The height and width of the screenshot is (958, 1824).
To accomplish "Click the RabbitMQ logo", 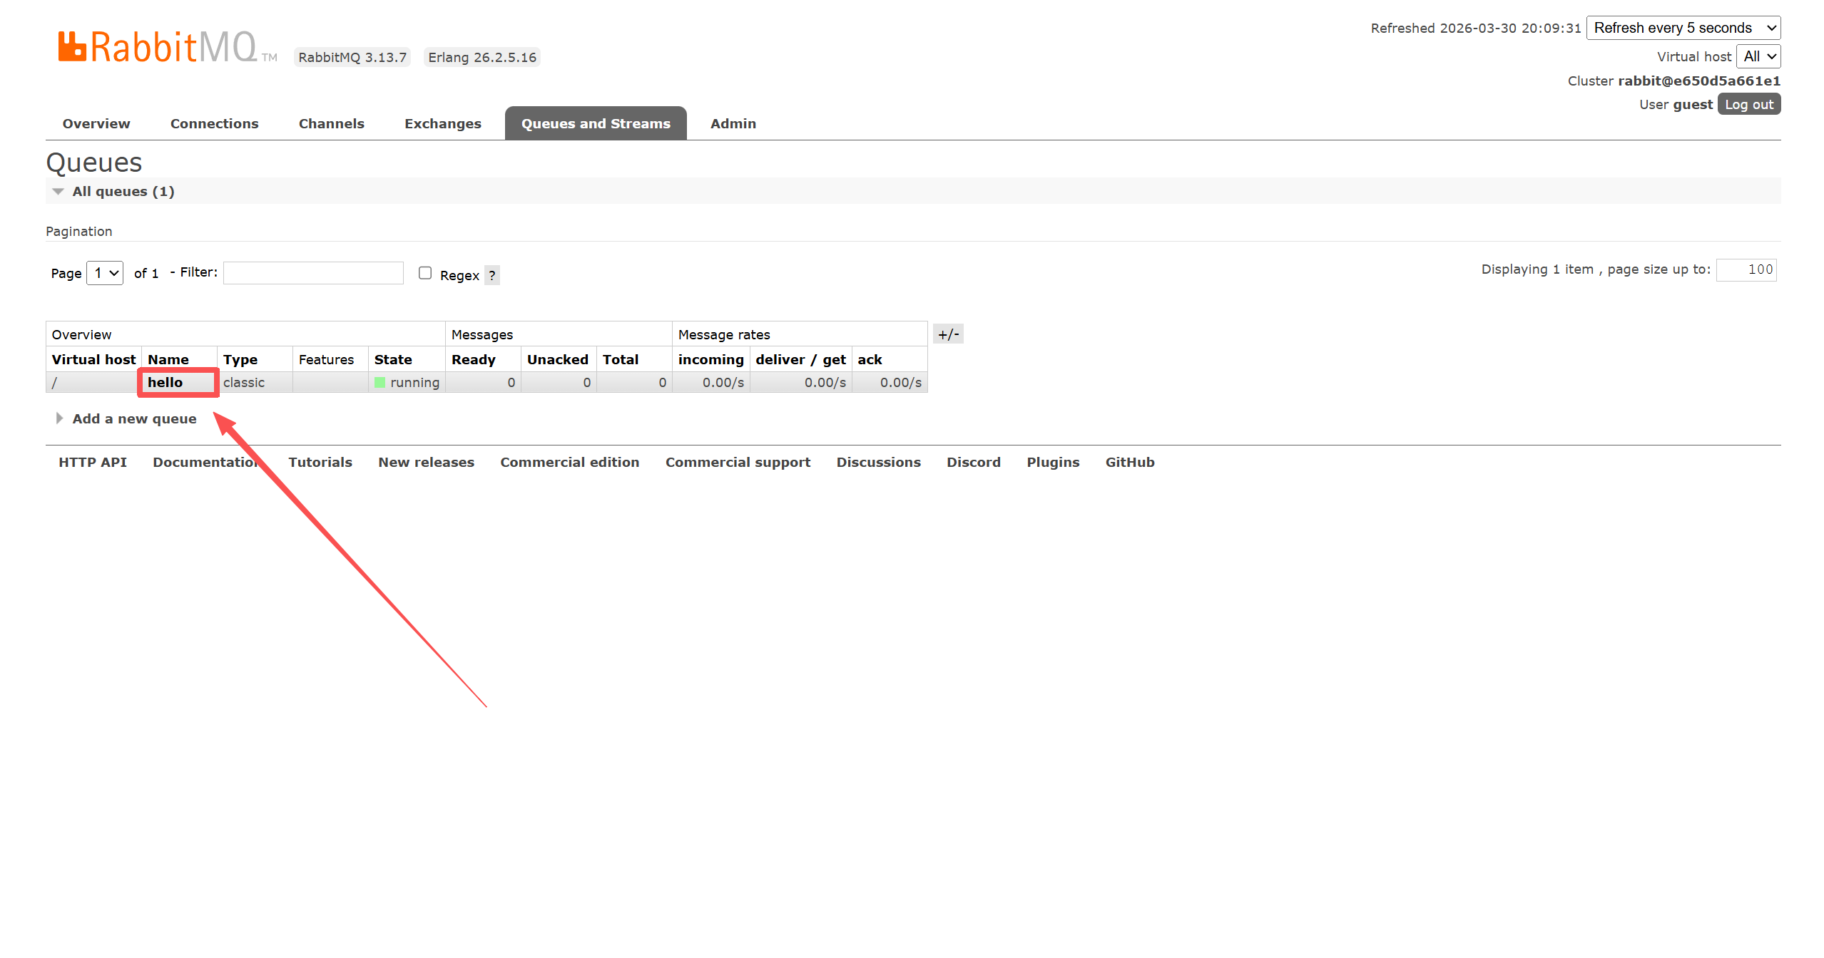I will coord(167,47).
